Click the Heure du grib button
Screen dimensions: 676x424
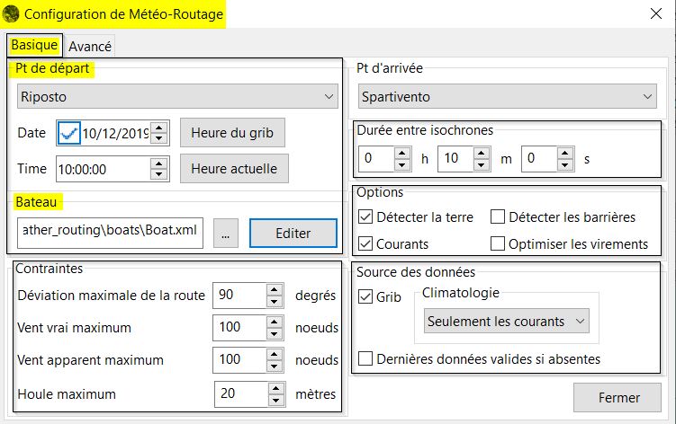point(232,133)
